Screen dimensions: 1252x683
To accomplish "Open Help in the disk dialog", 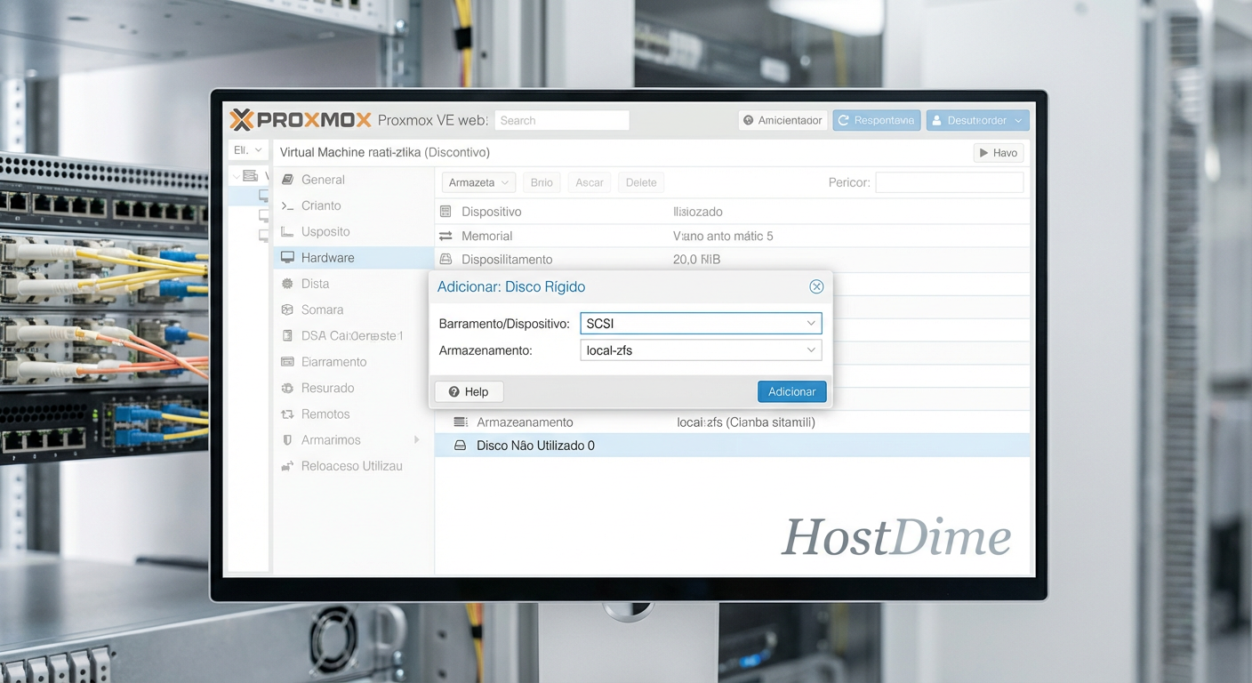I will 469,391.
